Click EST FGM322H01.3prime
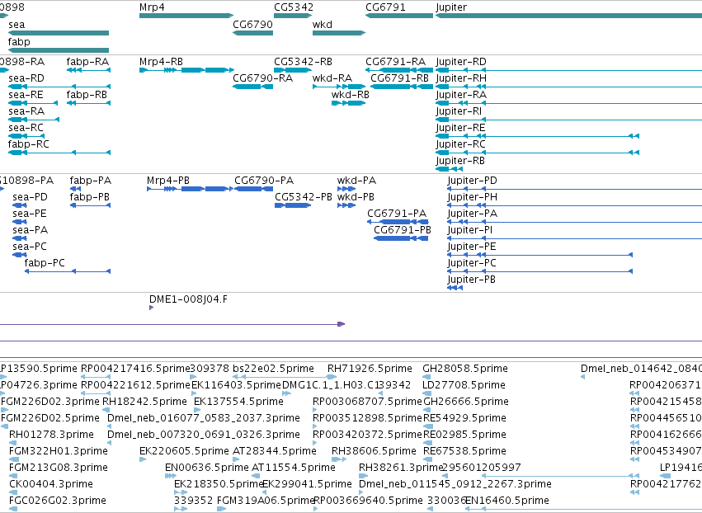The image size is (702, 513). click(59, 451)
